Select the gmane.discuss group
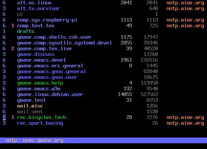This screenshot has width=207, height=149. pos(36,54)
